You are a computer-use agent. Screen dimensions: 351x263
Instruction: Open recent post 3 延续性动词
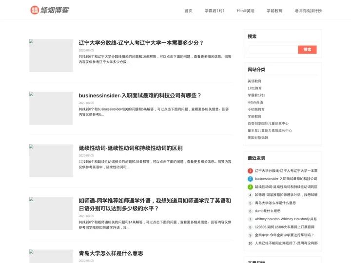pos(286,187)
